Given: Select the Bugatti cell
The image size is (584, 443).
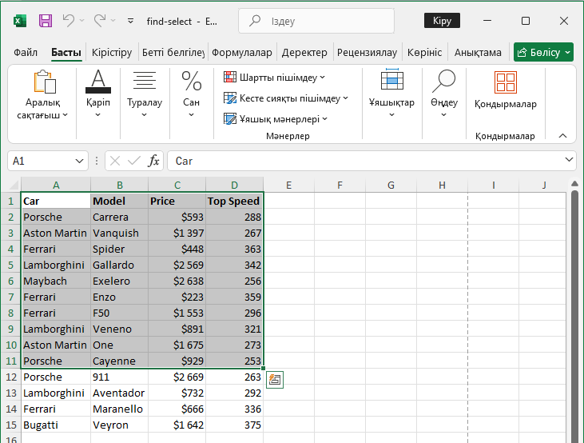Looking at the screenshot, I should pyautogui.click(x=56, y=425).
